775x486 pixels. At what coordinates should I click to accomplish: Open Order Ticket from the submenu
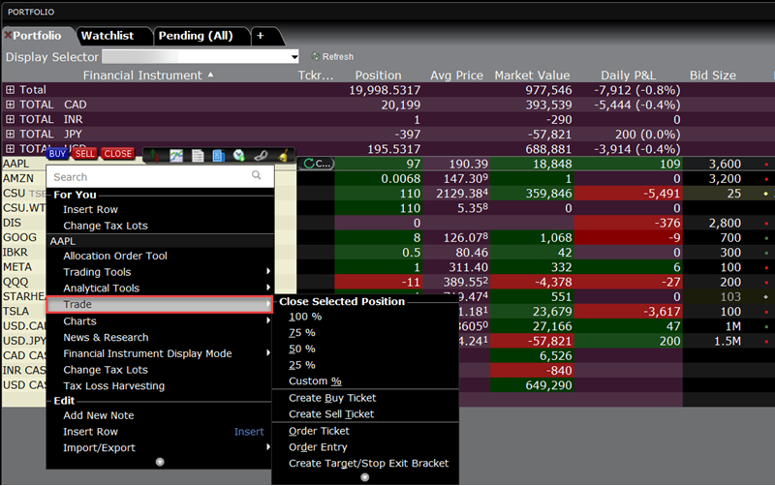coord(319,431)
